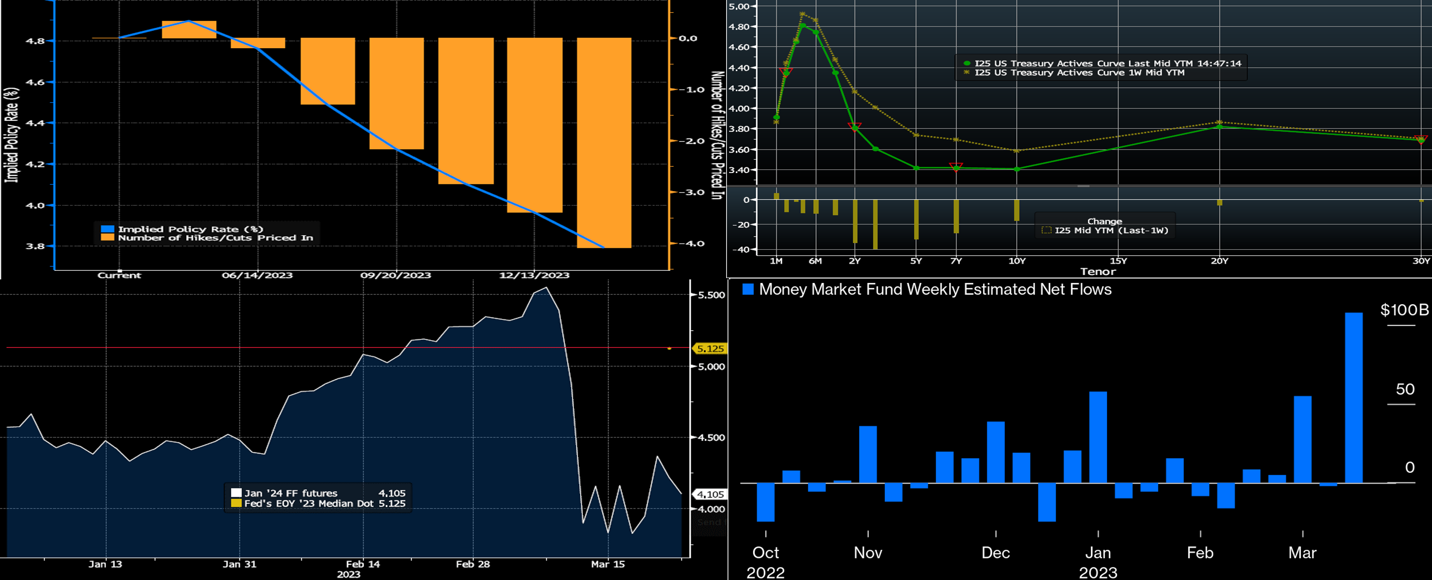Screen dimensions: 1432x580
Task: Select the 10Y tenor label on the x-axis
Action: click(1017, 261)
